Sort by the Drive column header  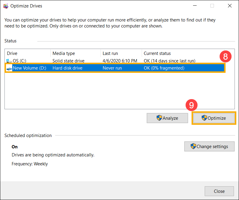coord(28,53)
